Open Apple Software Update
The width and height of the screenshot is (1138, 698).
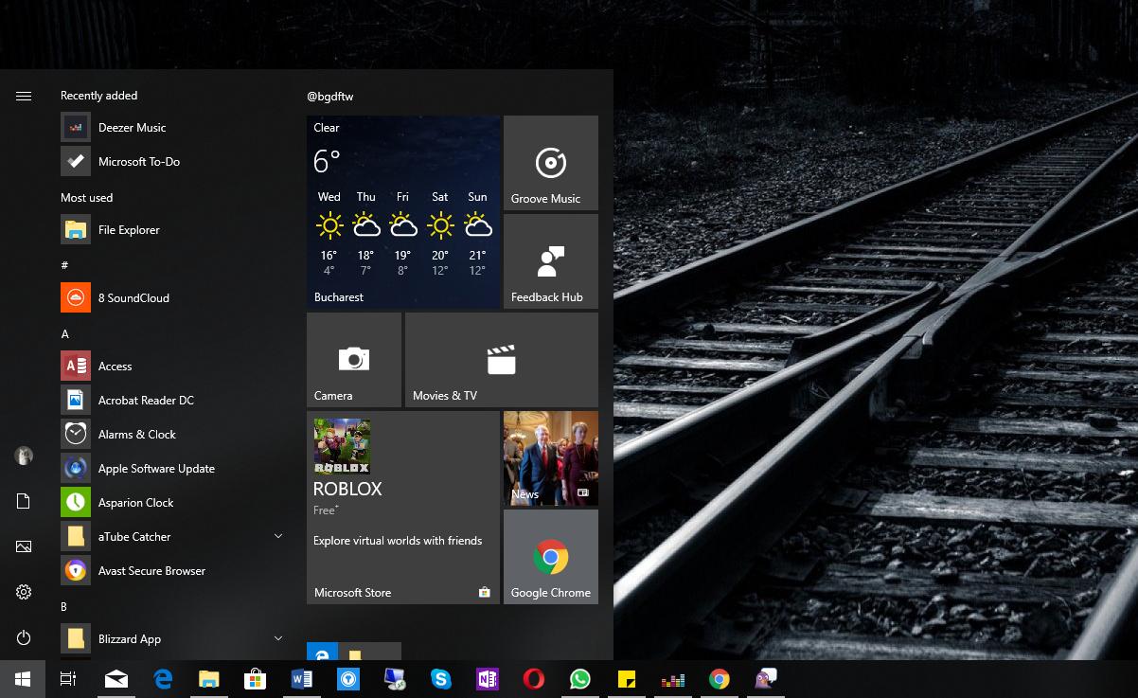174,468
